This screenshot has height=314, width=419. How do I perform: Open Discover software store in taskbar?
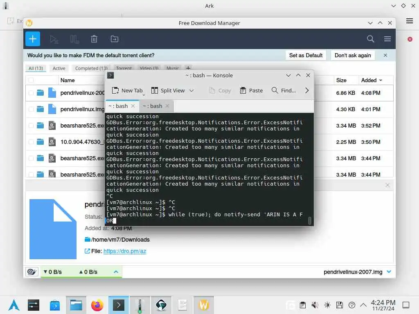tap(54, 305)
